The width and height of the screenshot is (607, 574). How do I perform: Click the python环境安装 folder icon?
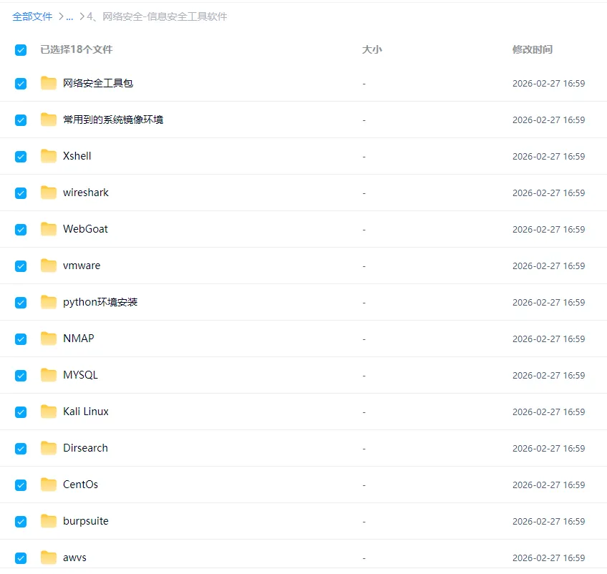coord(49,302)
